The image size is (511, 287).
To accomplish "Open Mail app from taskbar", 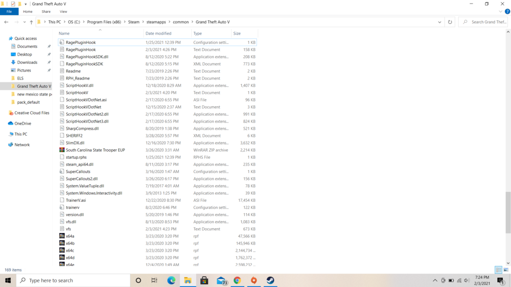I will click(221, 280).
